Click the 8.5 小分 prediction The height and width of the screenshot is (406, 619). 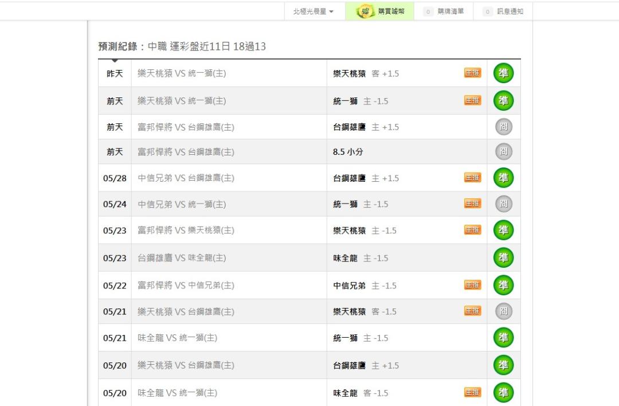[x=348, y=151]
